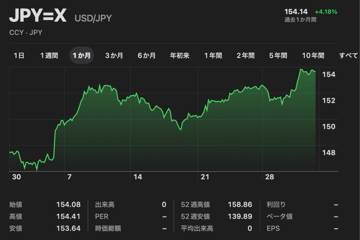Switch to 6か月 range
The height and width of the screenshot is (240, 360).
(x=147, y=55)
